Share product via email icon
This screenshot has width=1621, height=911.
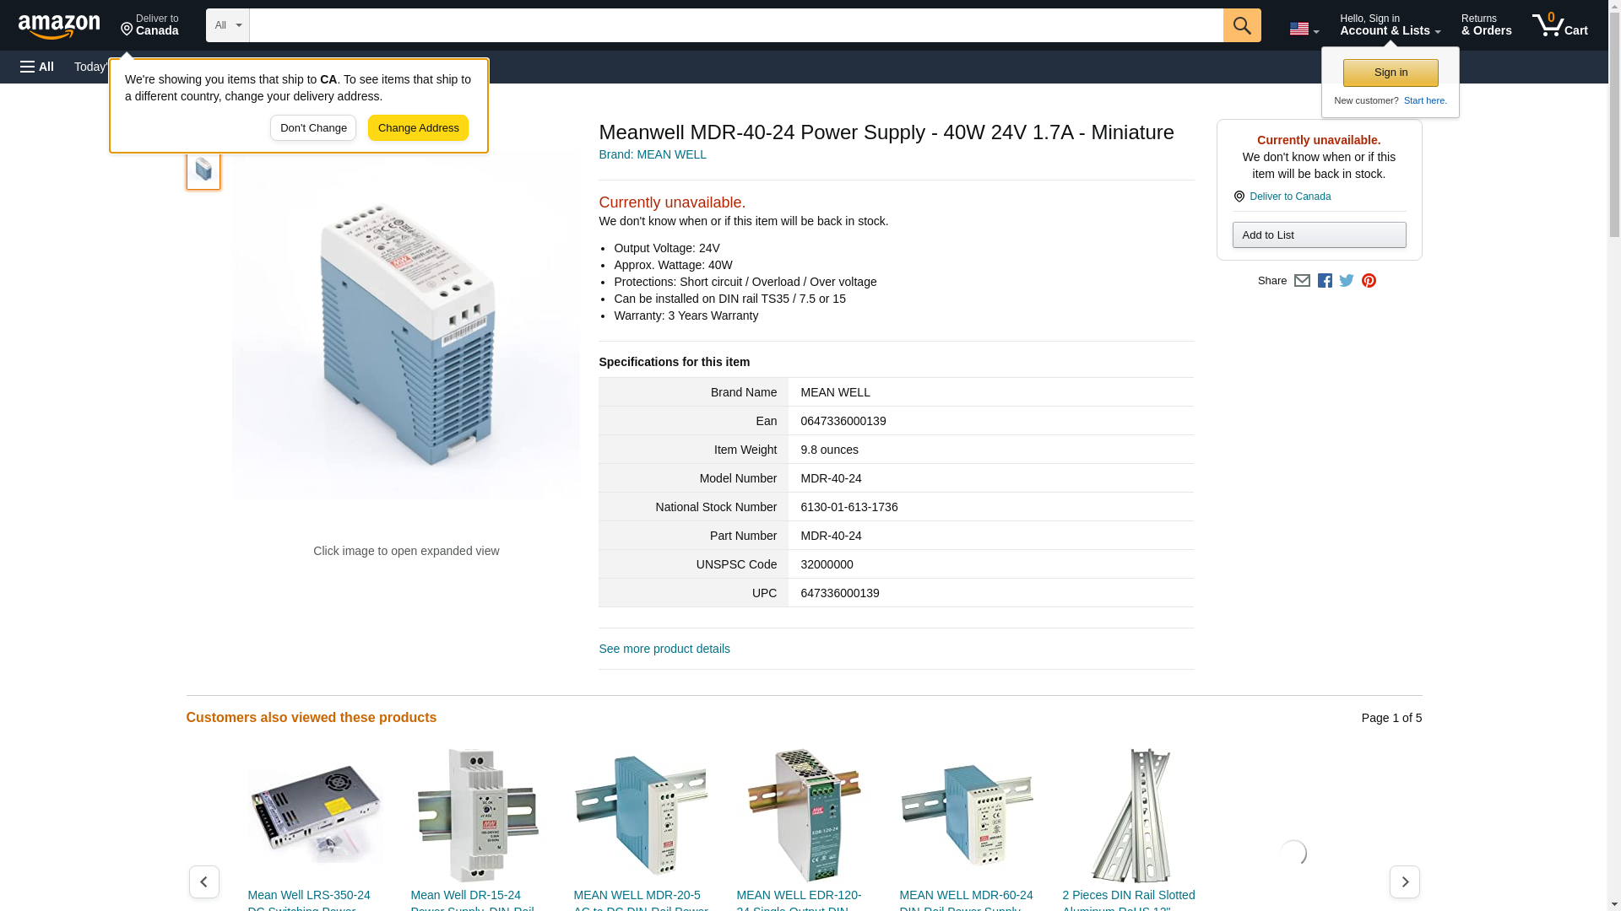click(1302, 281)
